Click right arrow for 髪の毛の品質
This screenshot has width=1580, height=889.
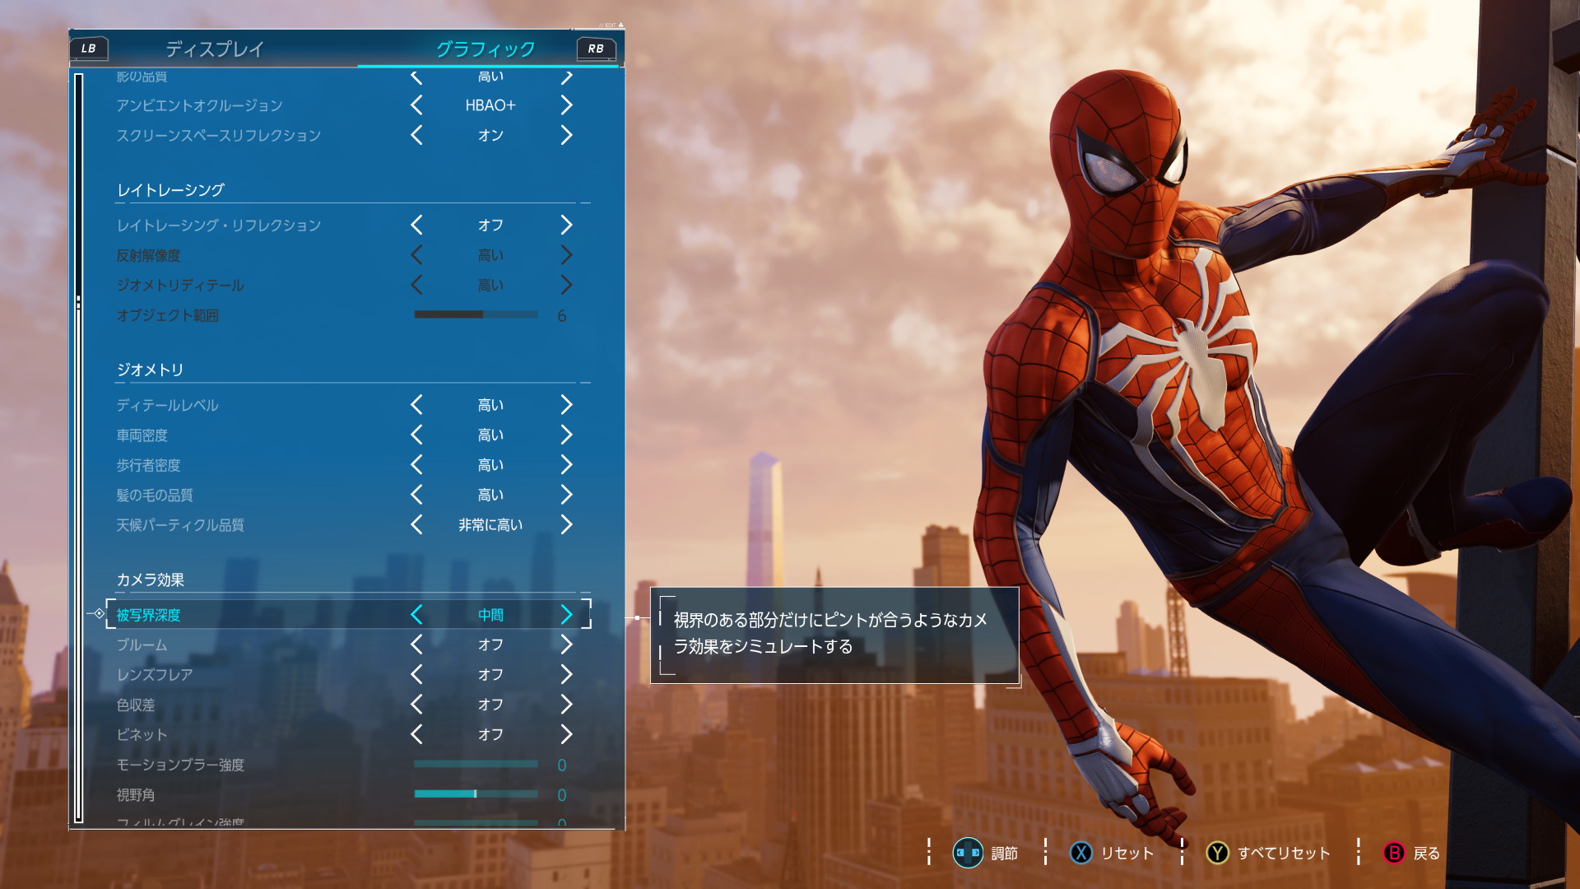click(566, 495)
